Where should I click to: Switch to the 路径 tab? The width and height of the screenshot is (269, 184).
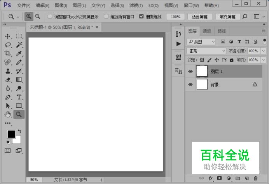click(222, 31)
